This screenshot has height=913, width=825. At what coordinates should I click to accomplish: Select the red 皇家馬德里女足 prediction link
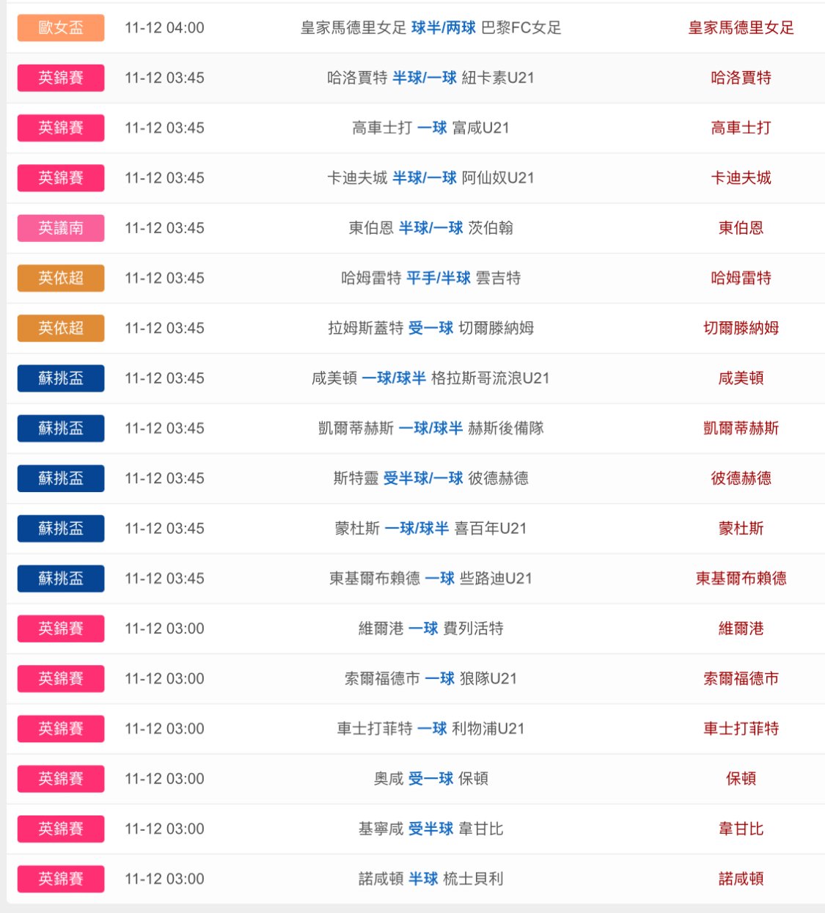click(741, 28)
